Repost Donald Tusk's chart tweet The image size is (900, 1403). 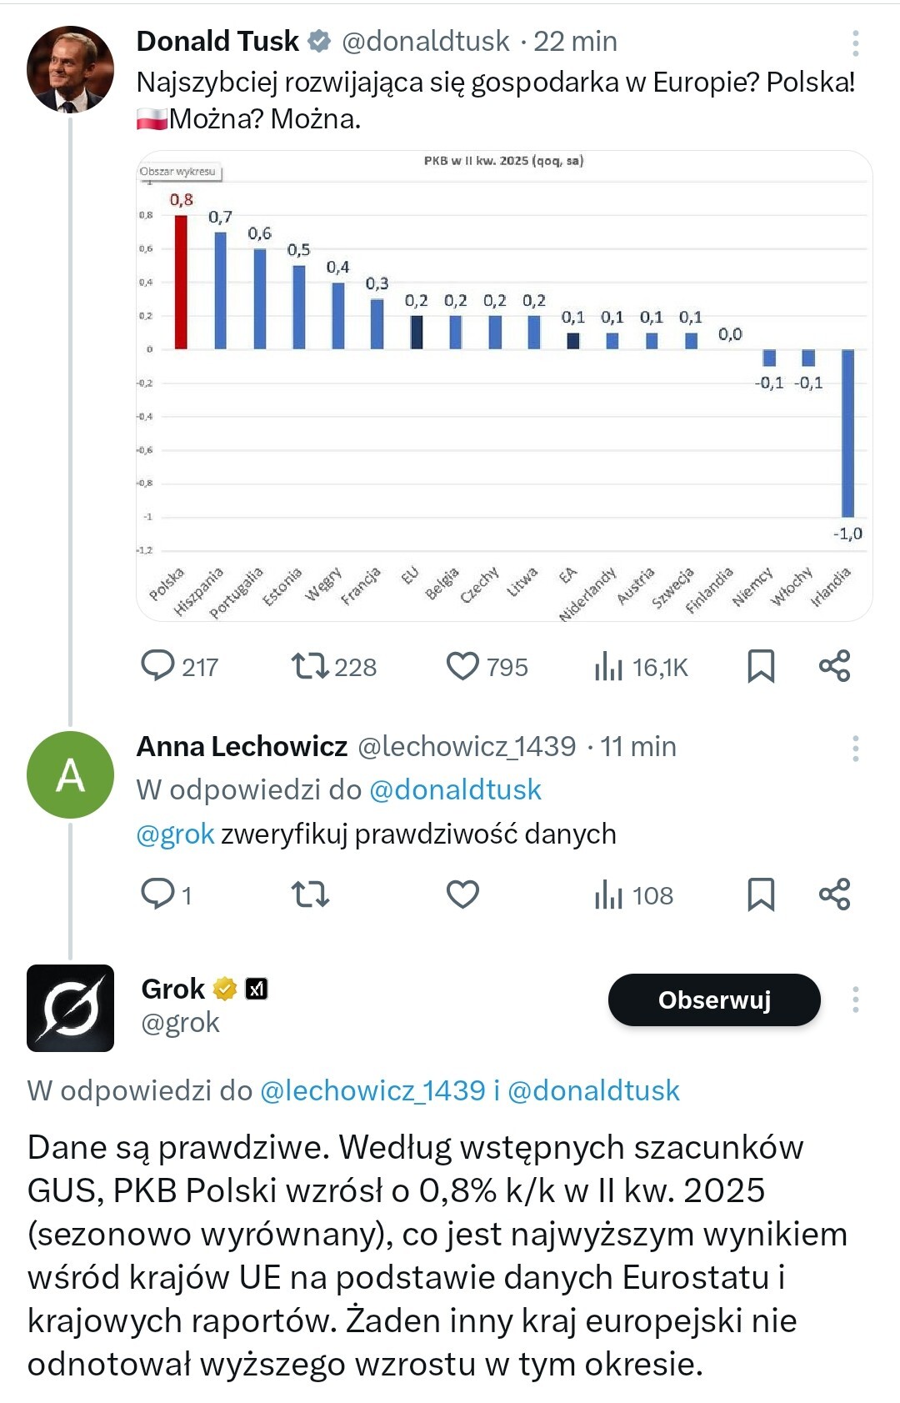click(x=310, y=666)
